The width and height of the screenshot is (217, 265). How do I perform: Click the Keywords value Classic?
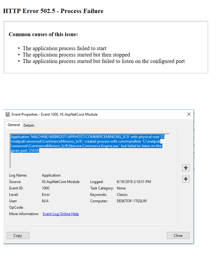122,195
